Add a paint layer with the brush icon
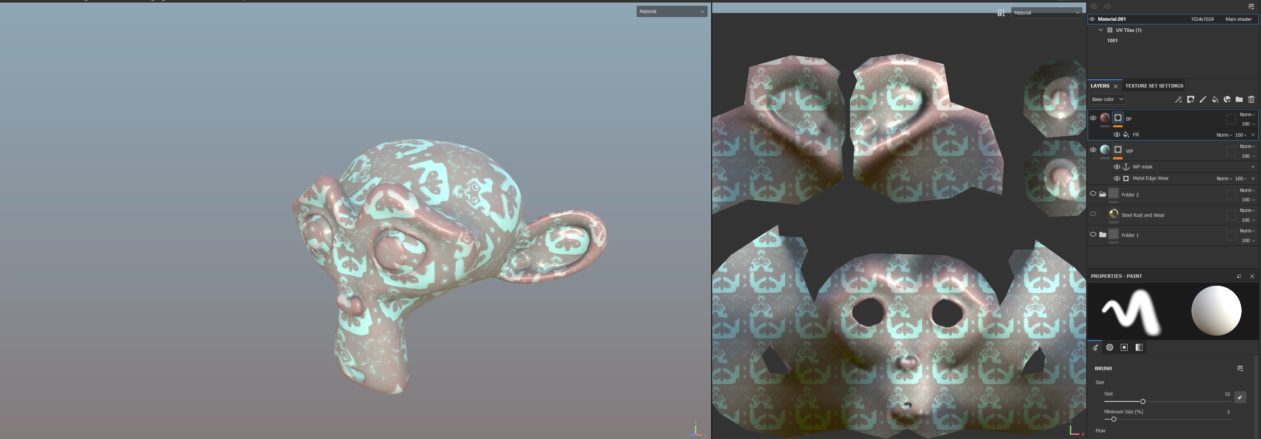Image resolution: width=1261 pixels, height=439 pixels. pyautogui.click(x=1203, y=99)
